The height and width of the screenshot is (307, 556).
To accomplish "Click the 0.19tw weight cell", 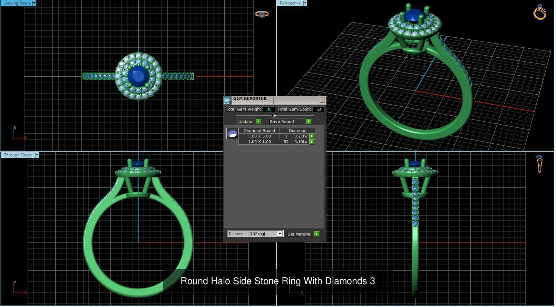I will 301,142.
